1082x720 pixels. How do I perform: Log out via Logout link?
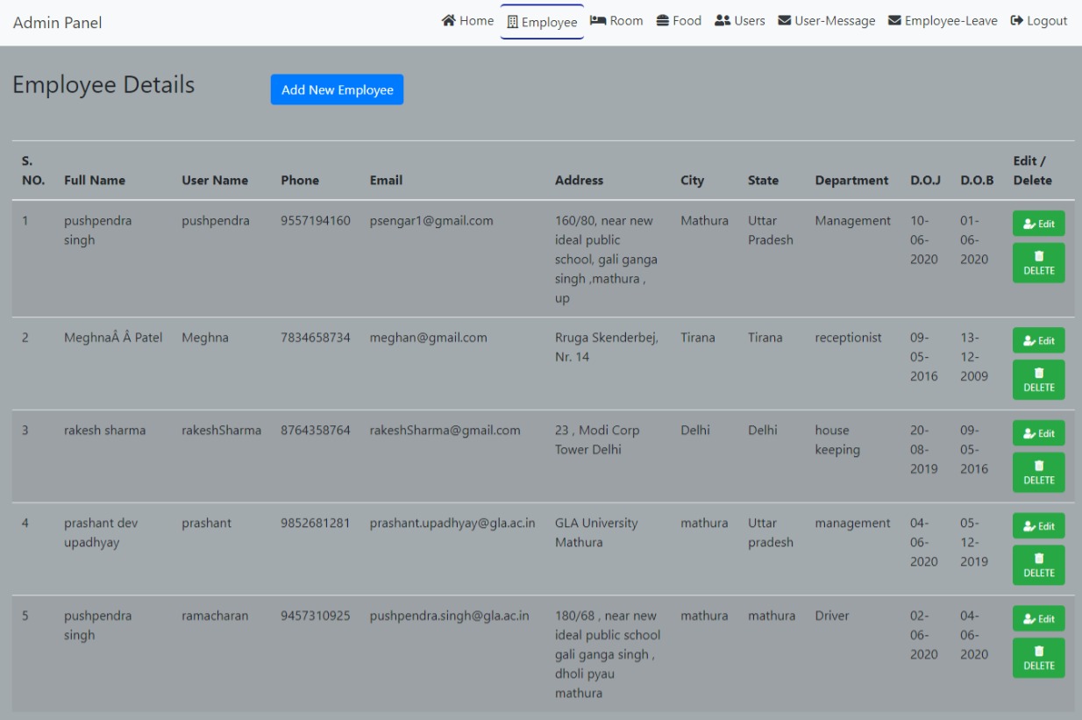tap(1039, 21)
